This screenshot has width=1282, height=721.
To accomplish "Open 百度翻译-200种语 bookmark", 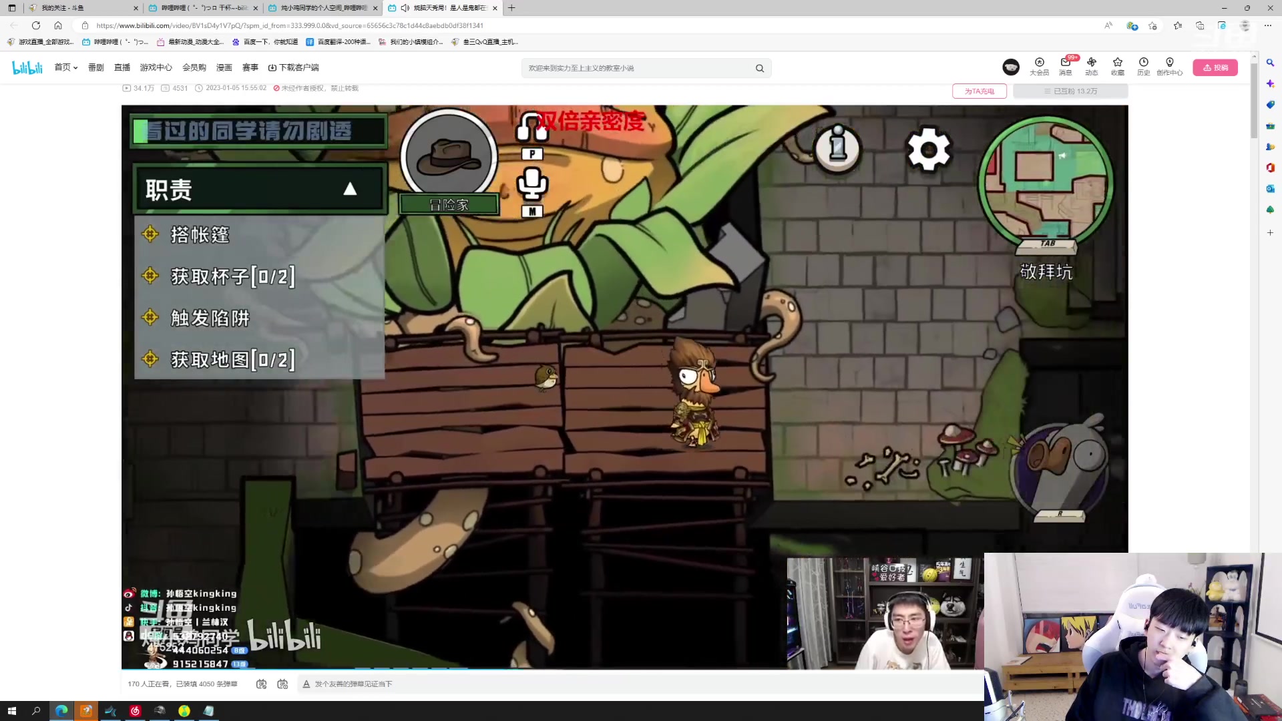I will tap(338, 42).
